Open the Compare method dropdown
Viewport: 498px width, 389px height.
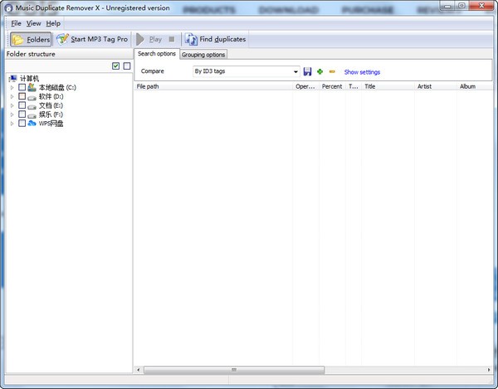295,71
